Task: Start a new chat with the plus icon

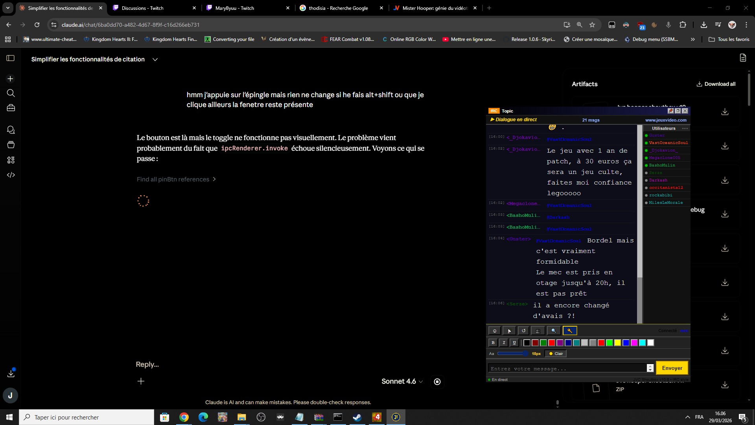Action: (11, 79)
